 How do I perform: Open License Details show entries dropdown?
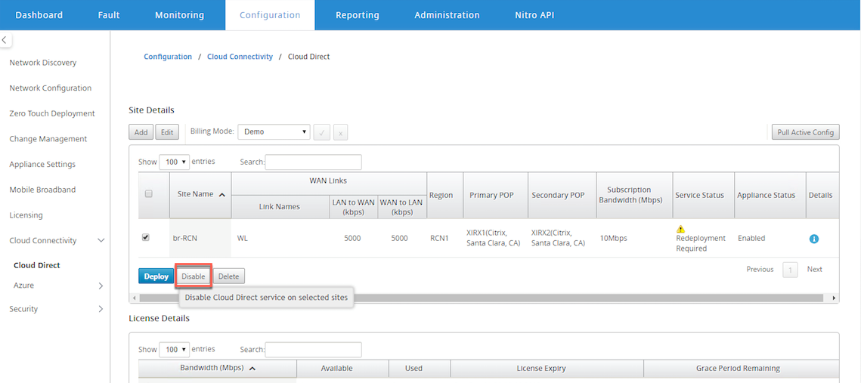(x=174, y=349)
